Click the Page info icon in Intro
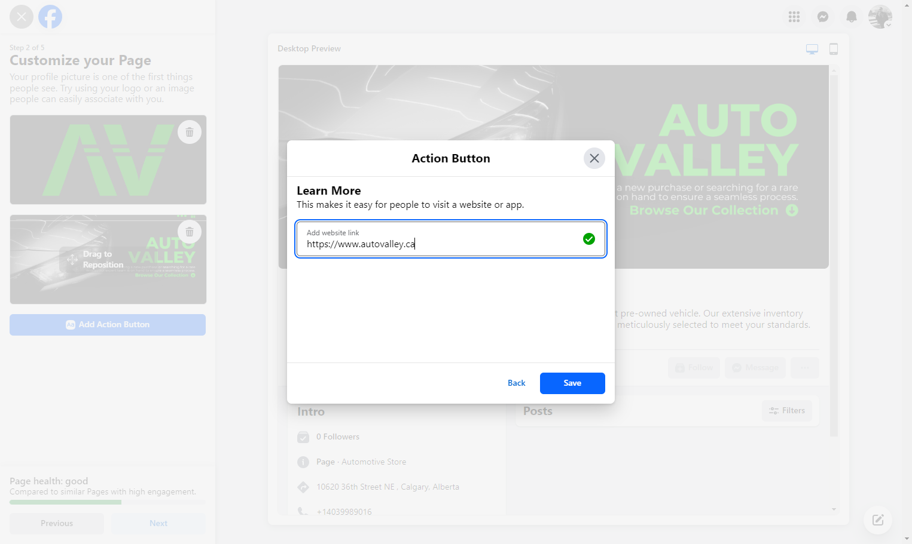 [x=303, y=462]
